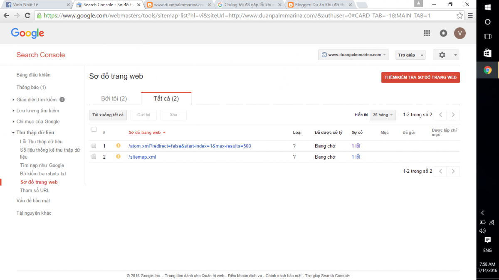Click THÊM/KIỂM TRA SƠ ĐỒ TRANG WEB button
Viewport: 499px width, 280px height.
tap(420, 77)
